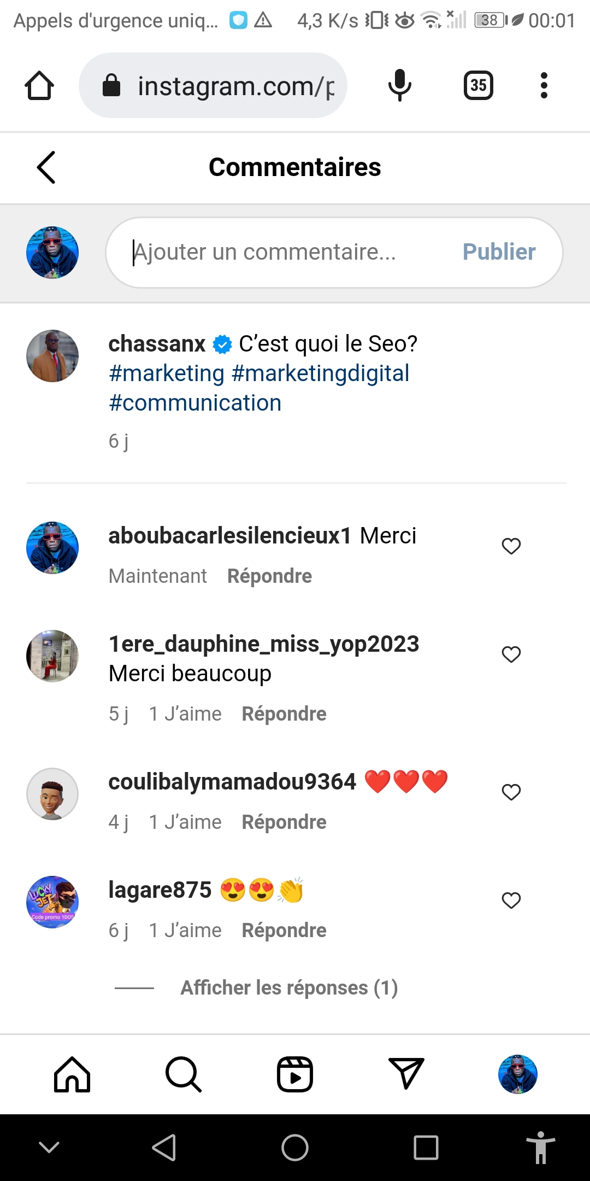The width and height of the screenshot is (590, 1181).
Task: Tap the browser home icon
Action: [x=39, y=86]
